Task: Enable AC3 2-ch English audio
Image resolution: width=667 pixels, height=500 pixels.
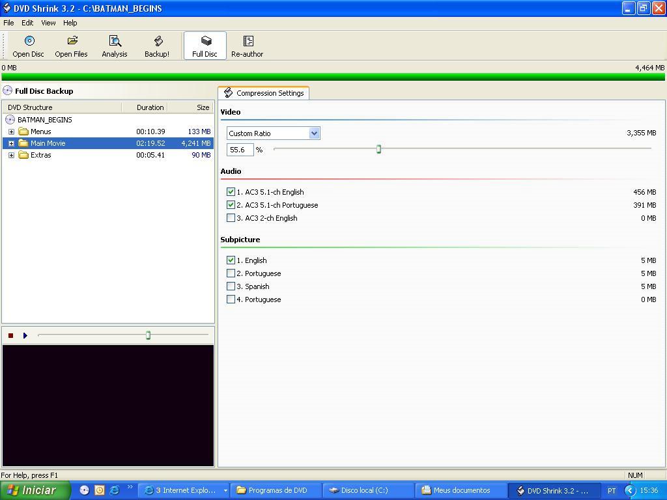Action: [231, 218]
